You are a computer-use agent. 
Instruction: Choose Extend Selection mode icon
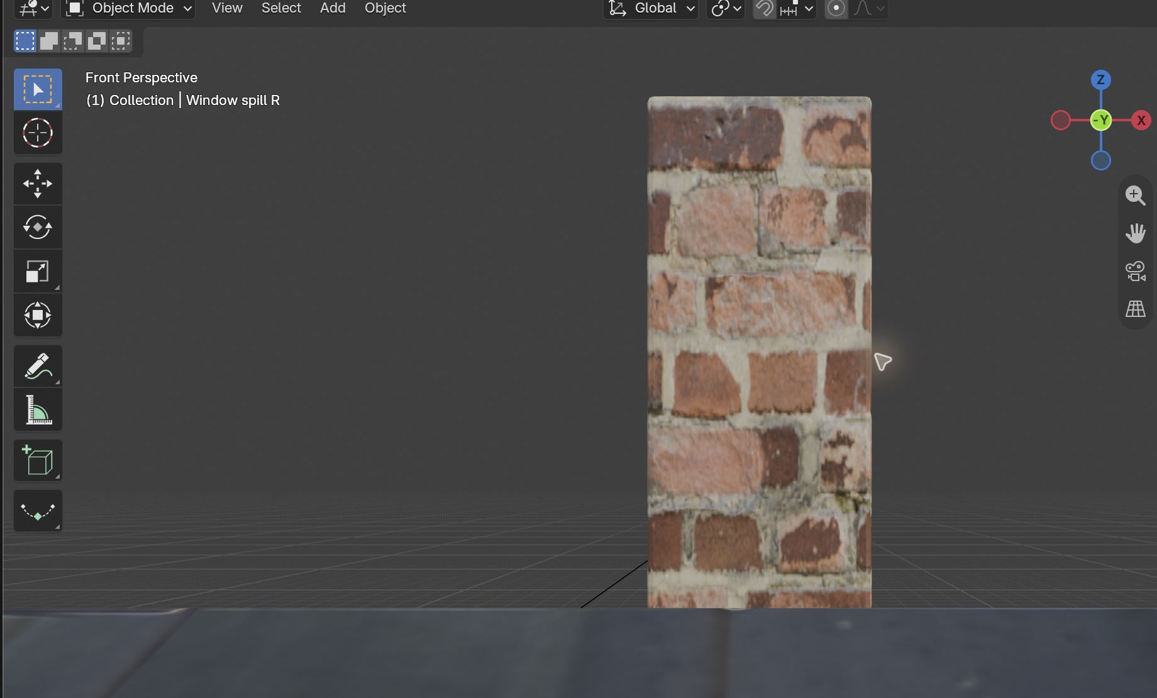[x=49, y=42]
